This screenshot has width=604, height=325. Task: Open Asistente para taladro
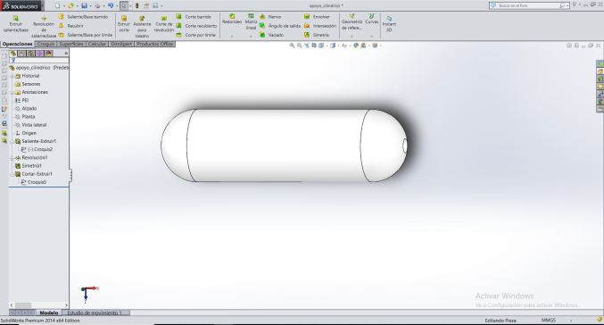142,26
